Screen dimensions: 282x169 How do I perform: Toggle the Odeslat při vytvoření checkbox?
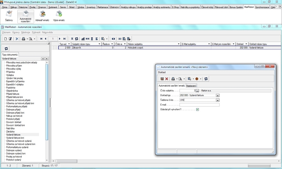(197, 109)
